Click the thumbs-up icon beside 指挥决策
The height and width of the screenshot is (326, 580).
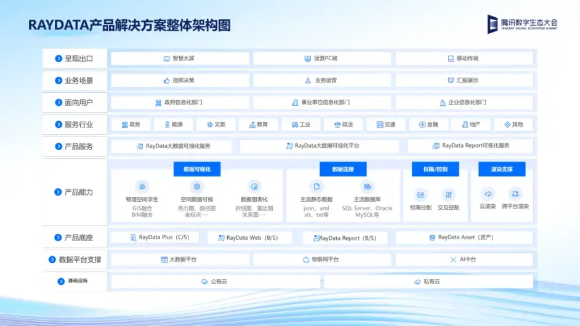click(166, 80)
